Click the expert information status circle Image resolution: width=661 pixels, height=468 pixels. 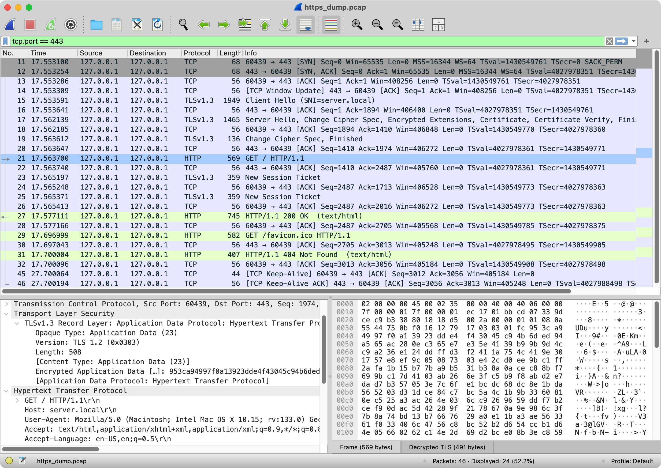click(x=9, y=461)
